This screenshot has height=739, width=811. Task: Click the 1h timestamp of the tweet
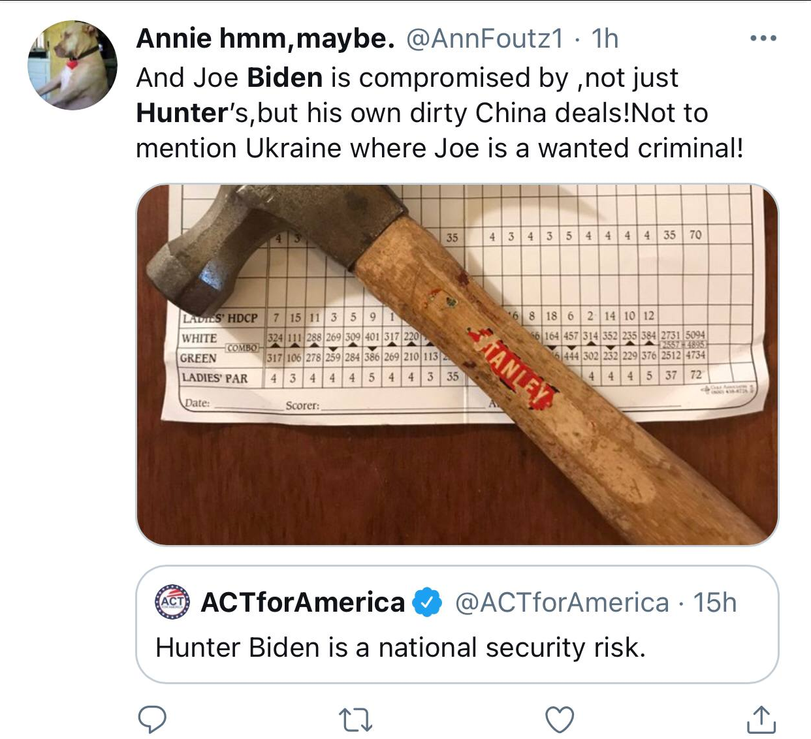pos(605,39)
